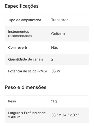Click the 11 g weight value

click(x=54, y=101)
